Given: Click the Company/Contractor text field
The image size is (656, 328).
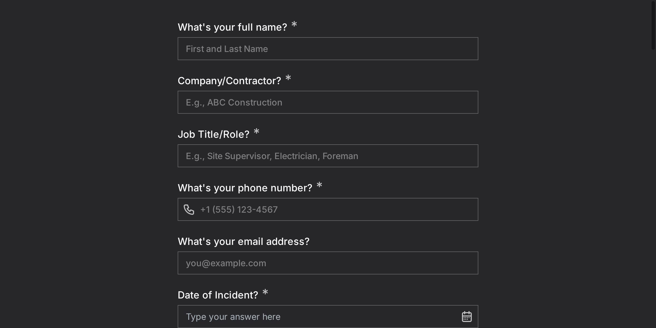Looking at the screenshot, I should 327,102.
